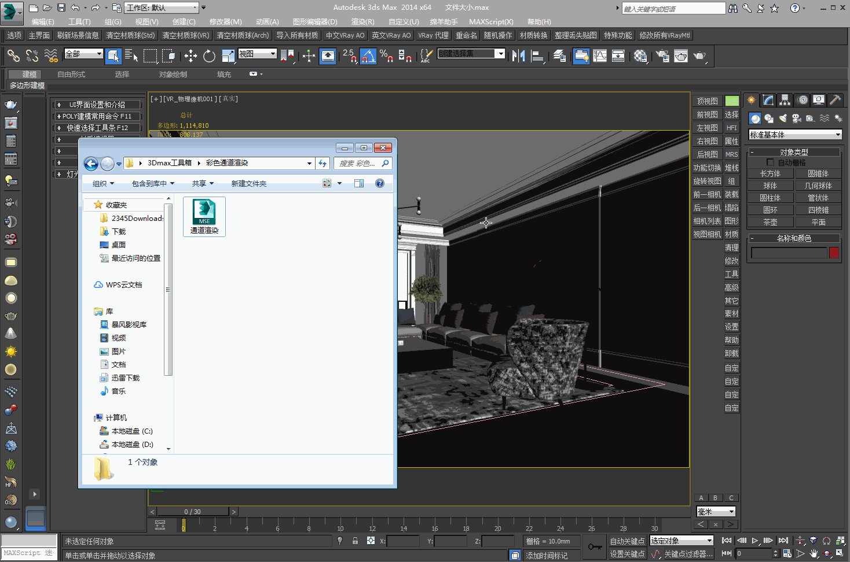
Task: Click Bind to Space Warp icon
Action: [51, 56]
